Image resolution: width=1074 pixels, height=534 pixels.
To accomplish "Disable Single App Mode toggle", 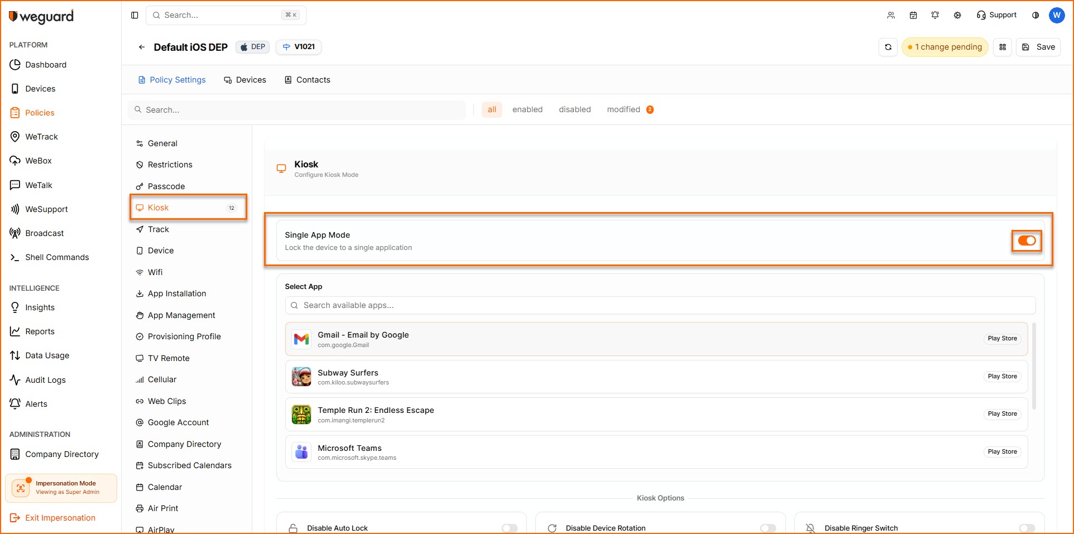I will pyautogui.click(x=1027, y=240).
